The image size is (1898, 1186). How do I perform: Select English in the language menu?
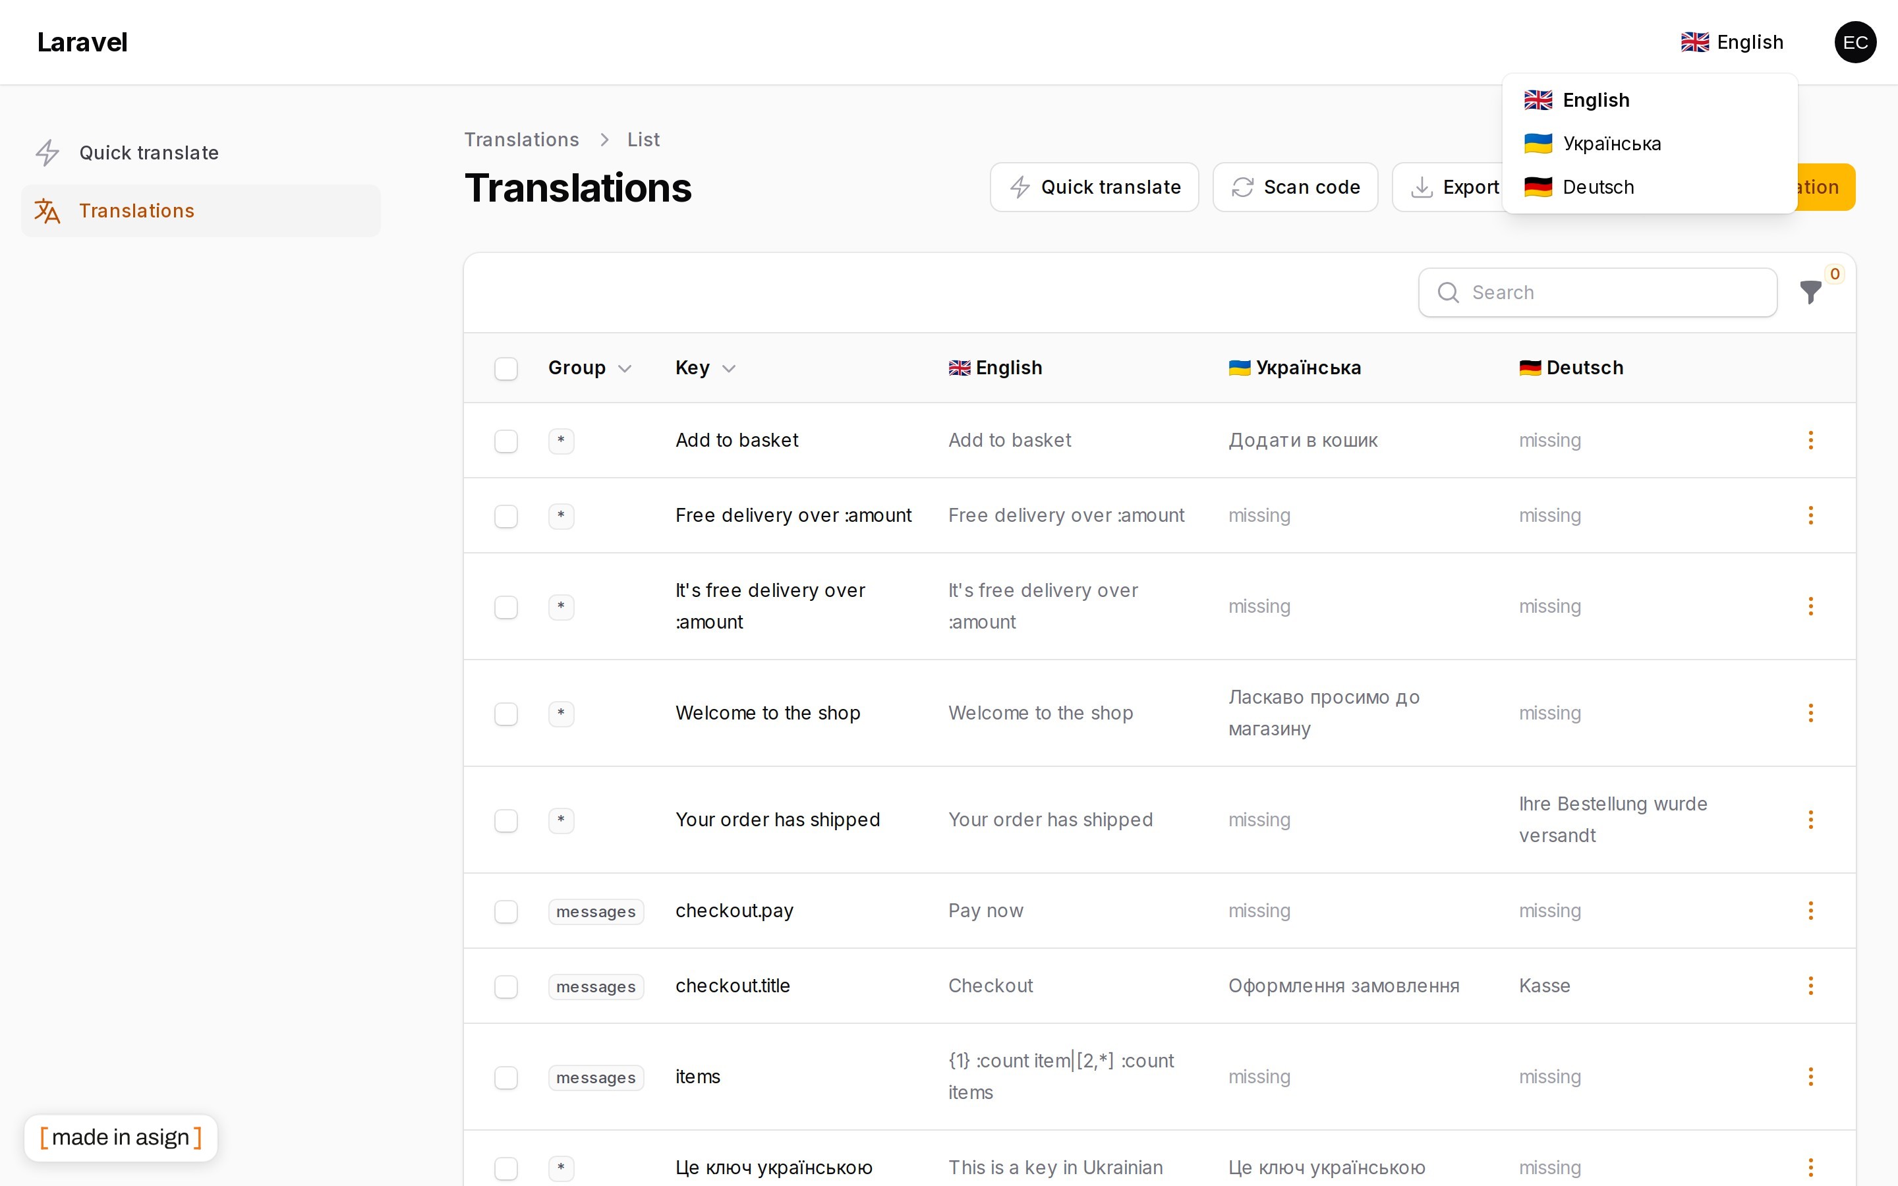(1650, 100)
